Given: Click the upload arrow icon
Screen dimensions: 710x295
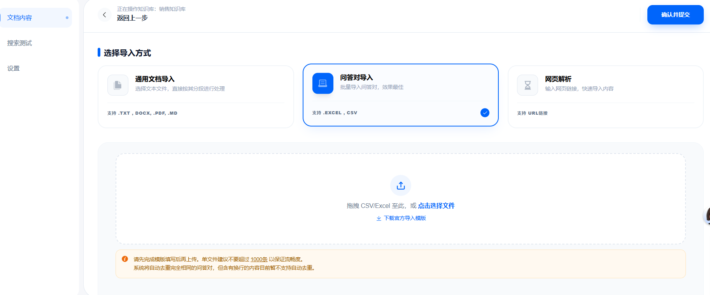Looking at the screenshot, I should tap(400, 186).
